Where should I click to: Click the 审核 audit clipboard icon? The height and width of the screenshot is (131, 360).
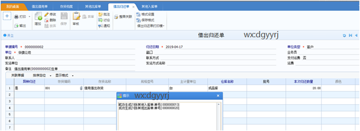point(76,16)
